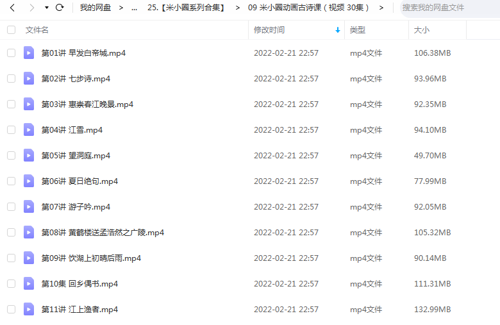Open the navigation history dropdown arrow
Image resolution: width=500 pixels, height=325 pixels.
[x=47, y=8]
